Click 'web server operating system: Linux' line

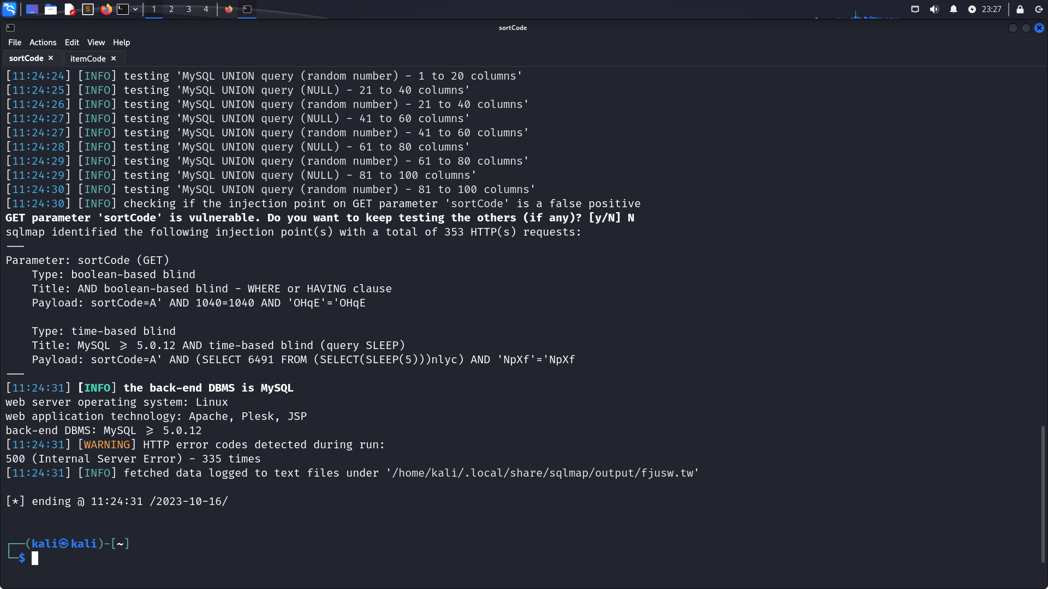pyautogui.click(x=117, y=402)
